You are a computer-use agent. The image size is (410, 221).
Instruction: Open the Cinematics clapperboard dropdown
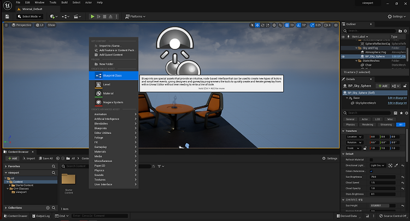pos(77,16)
